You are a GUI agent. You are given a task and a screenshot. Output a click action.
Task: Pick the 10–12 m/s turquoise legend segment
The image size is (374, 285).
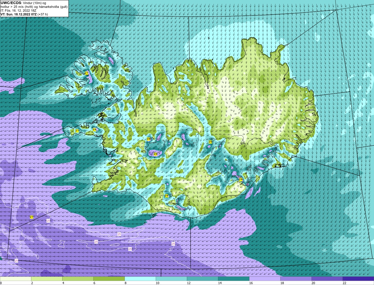click(x=172, y=279)
